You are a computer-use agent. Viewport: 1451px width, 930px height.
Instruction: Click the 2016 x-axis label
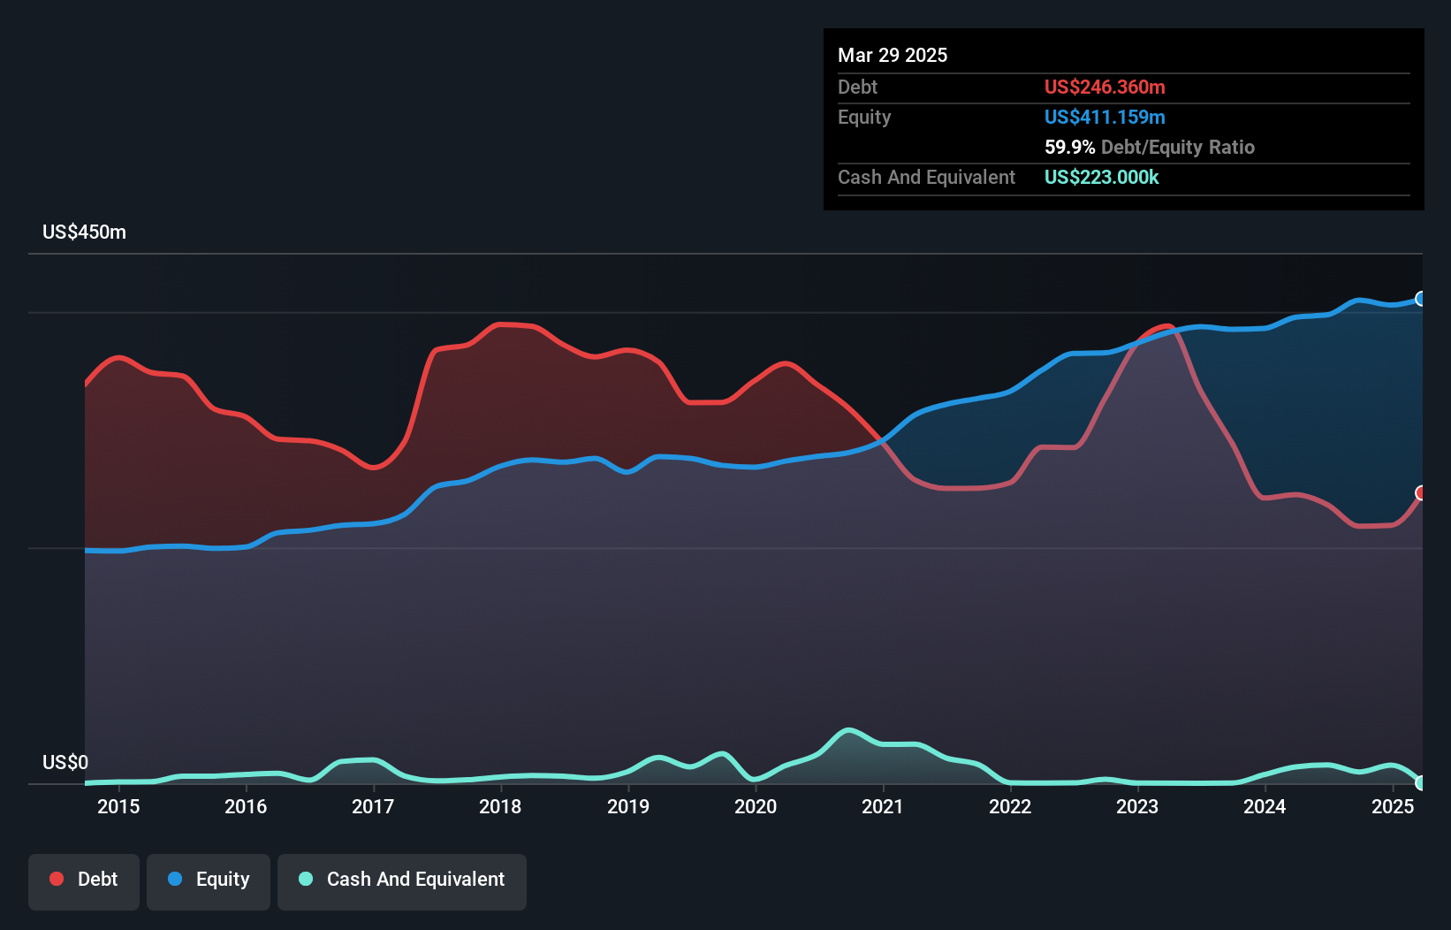(x=246, y=806)
